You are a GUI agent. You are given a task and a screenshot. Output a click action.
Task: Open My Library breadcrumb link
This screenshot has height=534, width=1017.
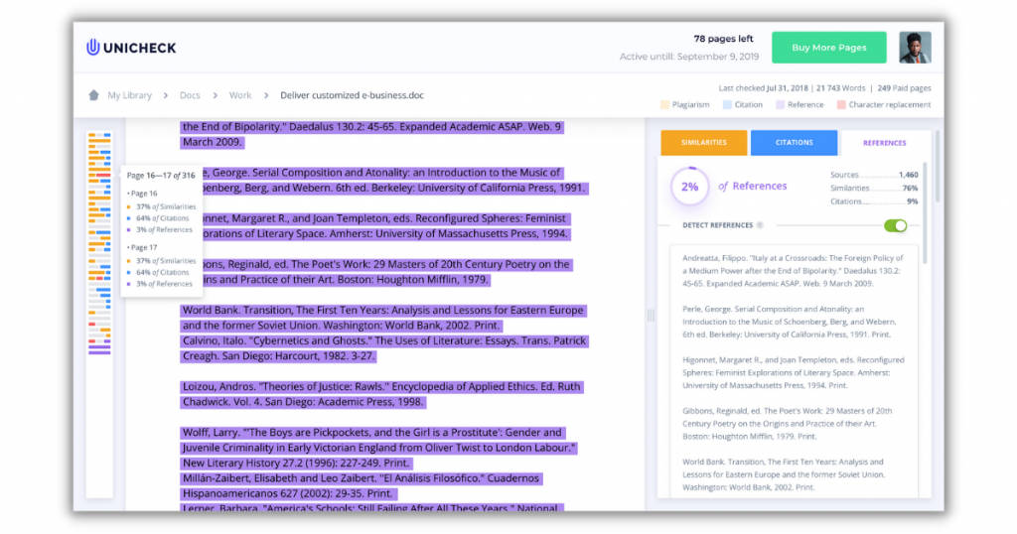tap(129, 95)
